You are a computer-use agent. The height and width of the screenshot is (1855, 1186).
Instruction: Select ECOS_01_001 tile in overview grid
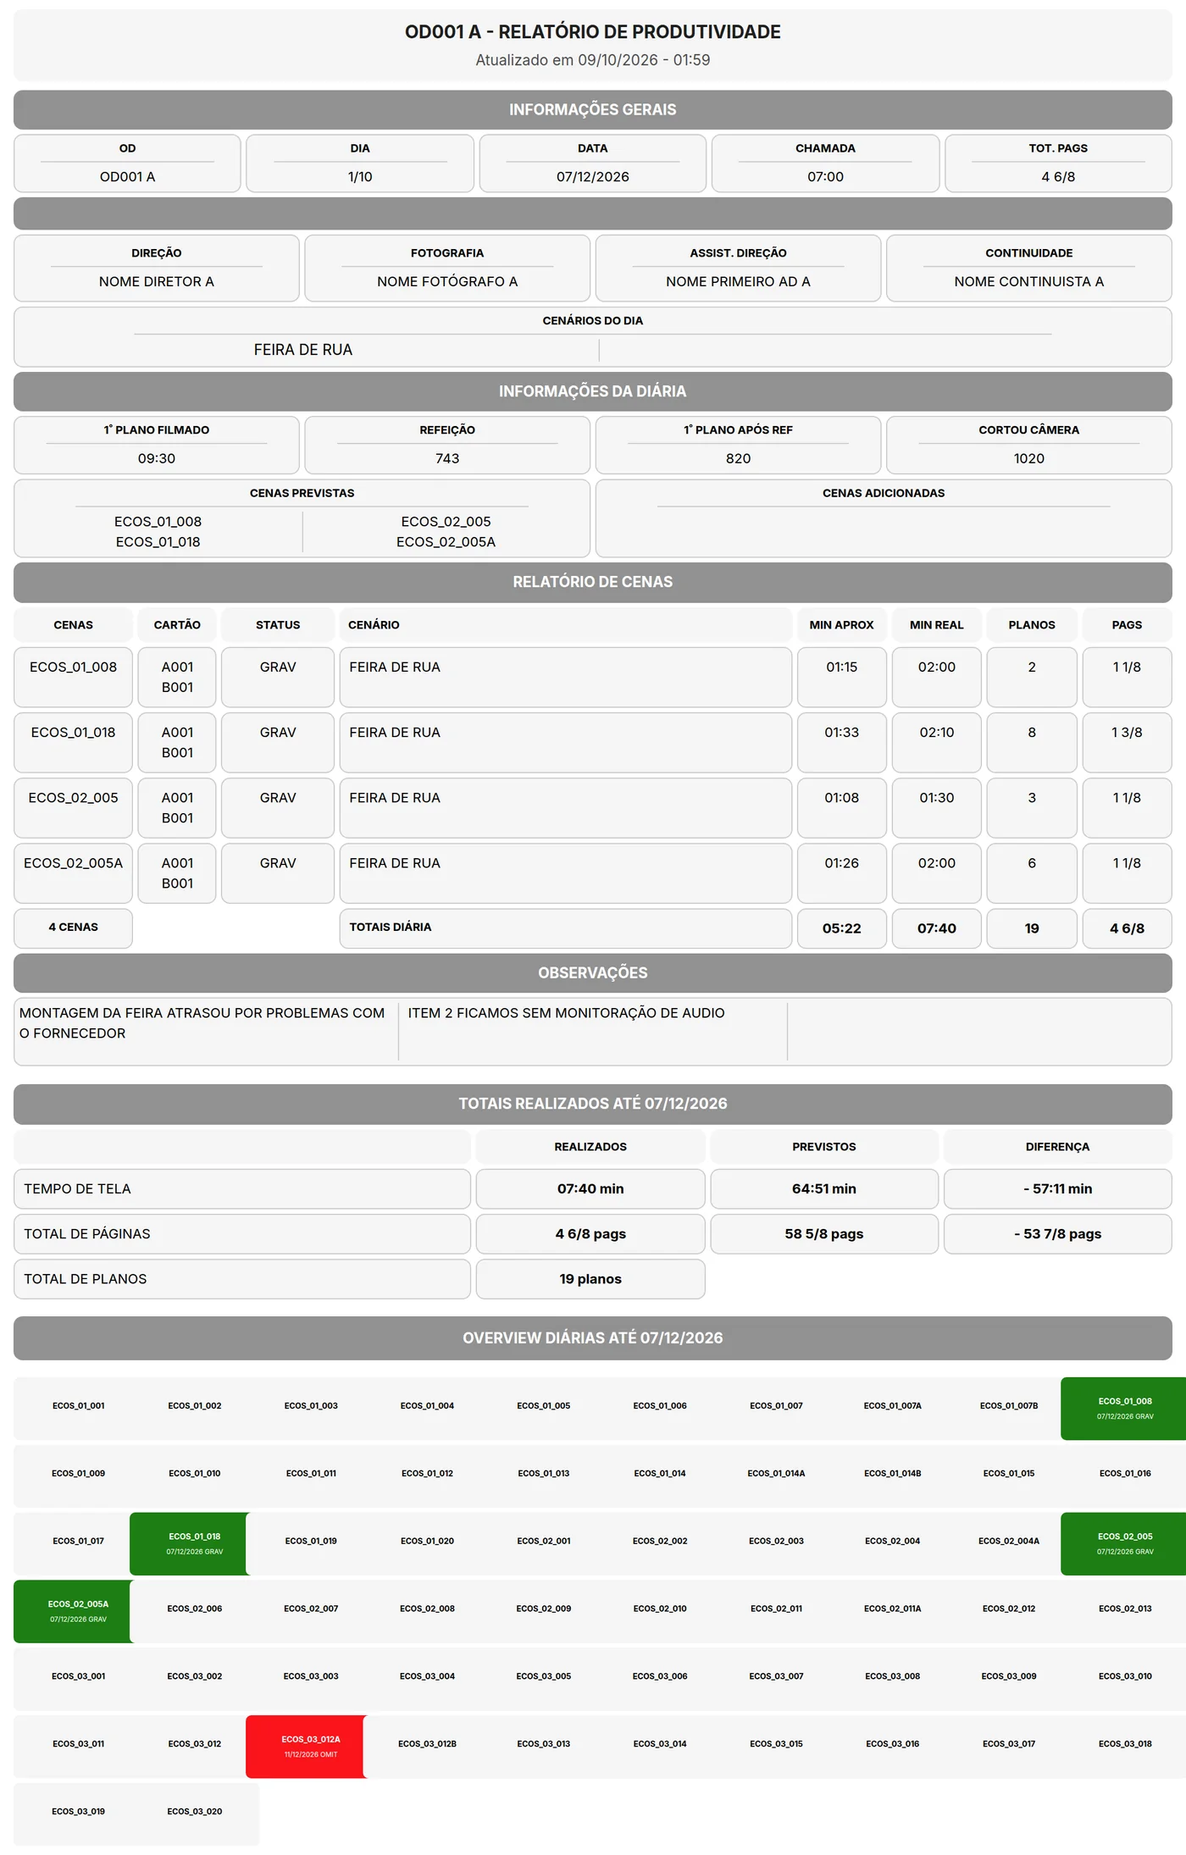[x=78, y=1406]
